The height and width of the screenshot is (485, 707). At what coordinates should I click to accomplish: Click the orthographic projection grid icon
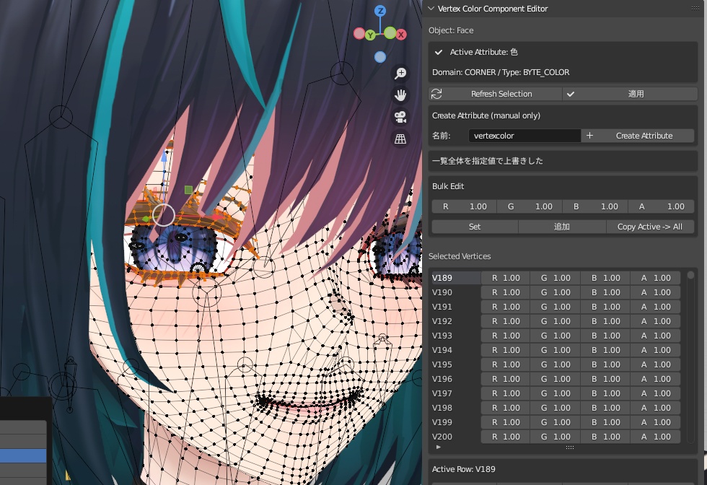click(400, 138)
